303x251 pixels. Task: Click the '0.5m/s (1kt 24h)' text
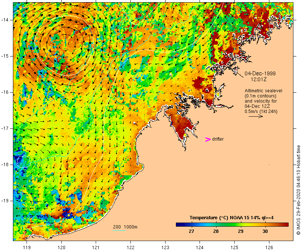(261, 111)
